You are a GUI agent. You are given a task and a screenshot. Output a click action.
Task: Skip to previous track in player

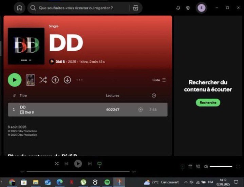click(x=67, y=164)
